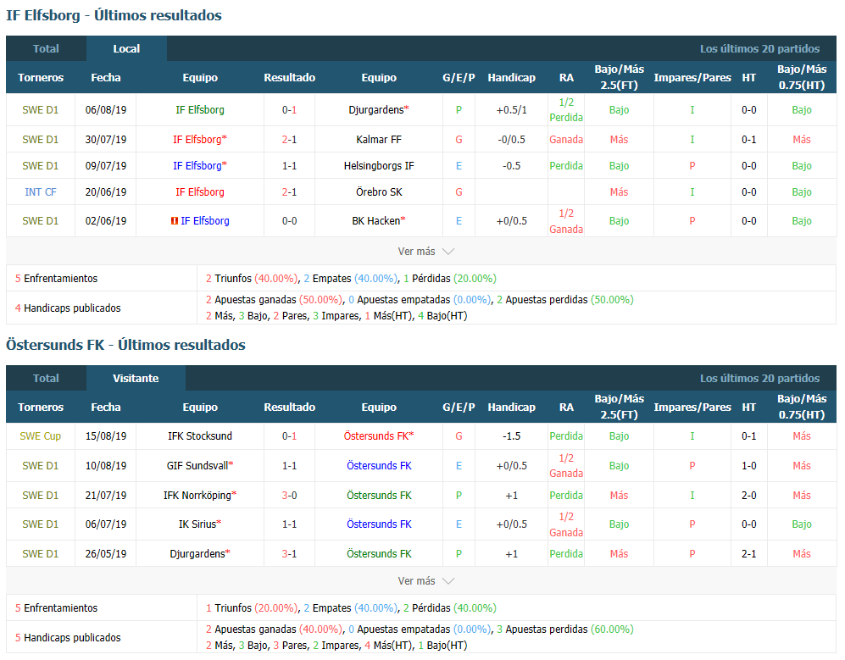Expand Ver más under Östersunds FK results

tap(425, 581)
